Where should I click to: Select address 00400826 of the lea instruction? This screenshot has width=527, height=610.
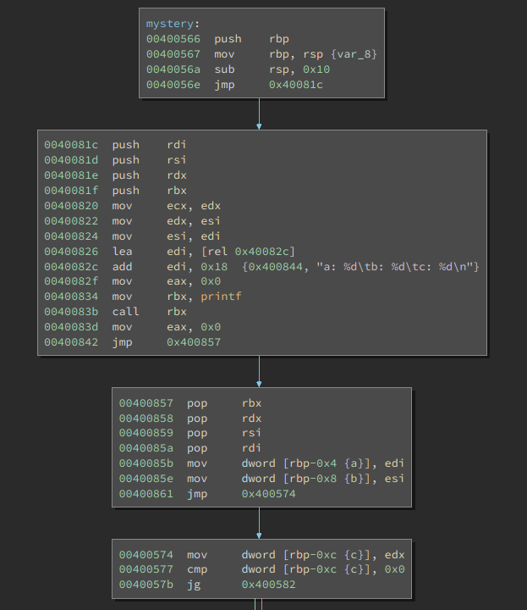tap(71, 252)
